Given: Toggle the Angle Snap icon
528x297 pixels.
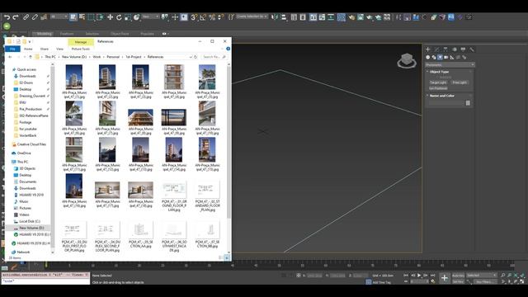Looking at the screenshot, I should pos(203,16).
